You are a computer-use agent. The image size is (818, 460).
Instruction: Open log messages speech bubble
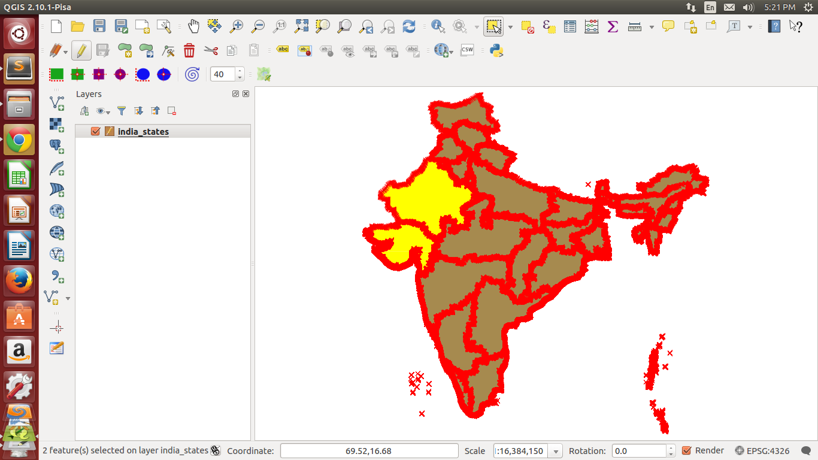click(806, 450)
